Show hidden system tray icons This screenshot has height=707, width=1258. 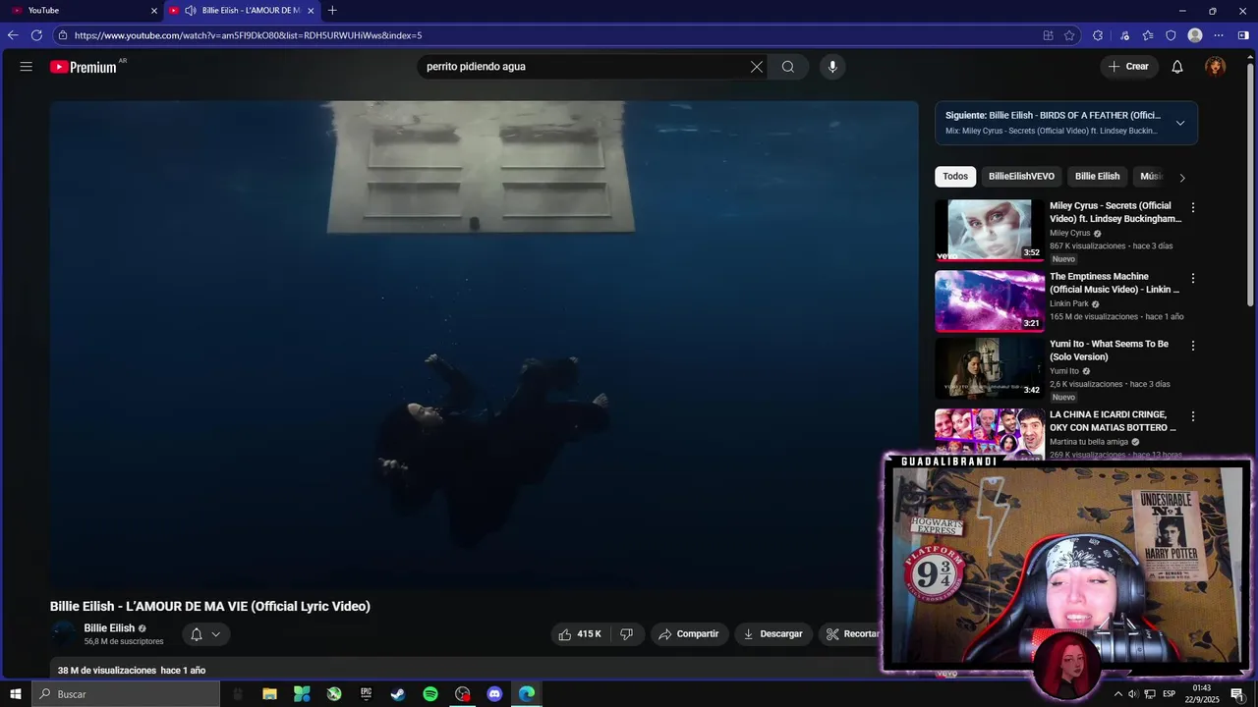(1117, 694)
